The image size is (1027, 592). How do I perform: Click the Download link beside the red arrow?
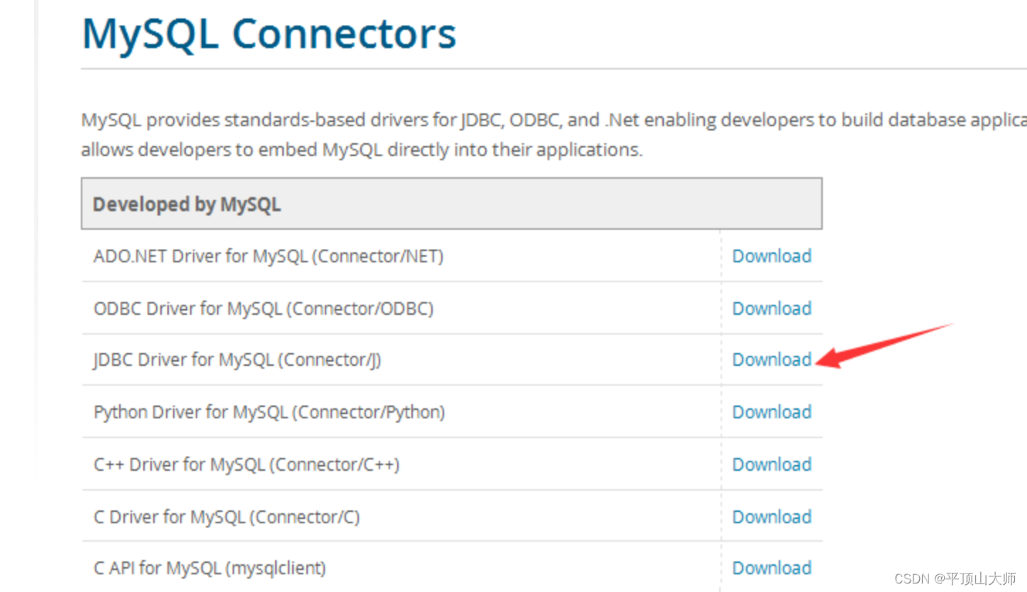772,359
